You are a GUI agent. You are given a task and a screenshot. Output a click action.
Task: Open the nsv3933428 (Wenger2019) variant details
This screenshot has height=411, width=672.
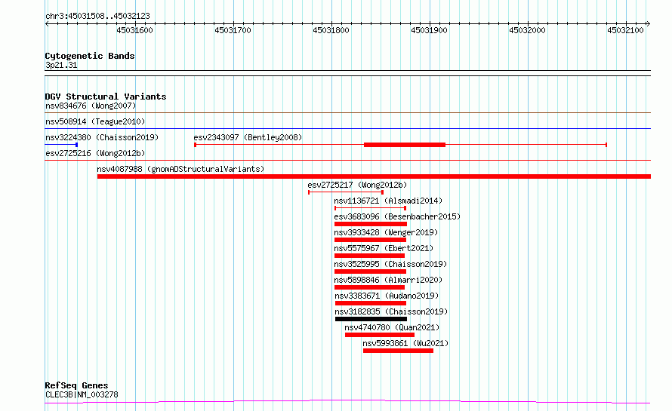385,233
